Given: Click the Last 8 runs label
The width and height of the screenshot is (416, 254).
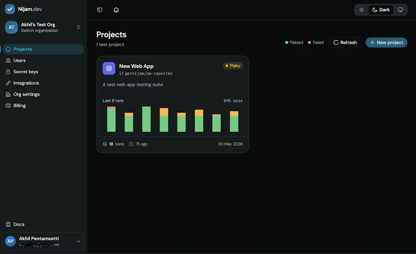Looking at the screenshot, I should click(113, 100).
